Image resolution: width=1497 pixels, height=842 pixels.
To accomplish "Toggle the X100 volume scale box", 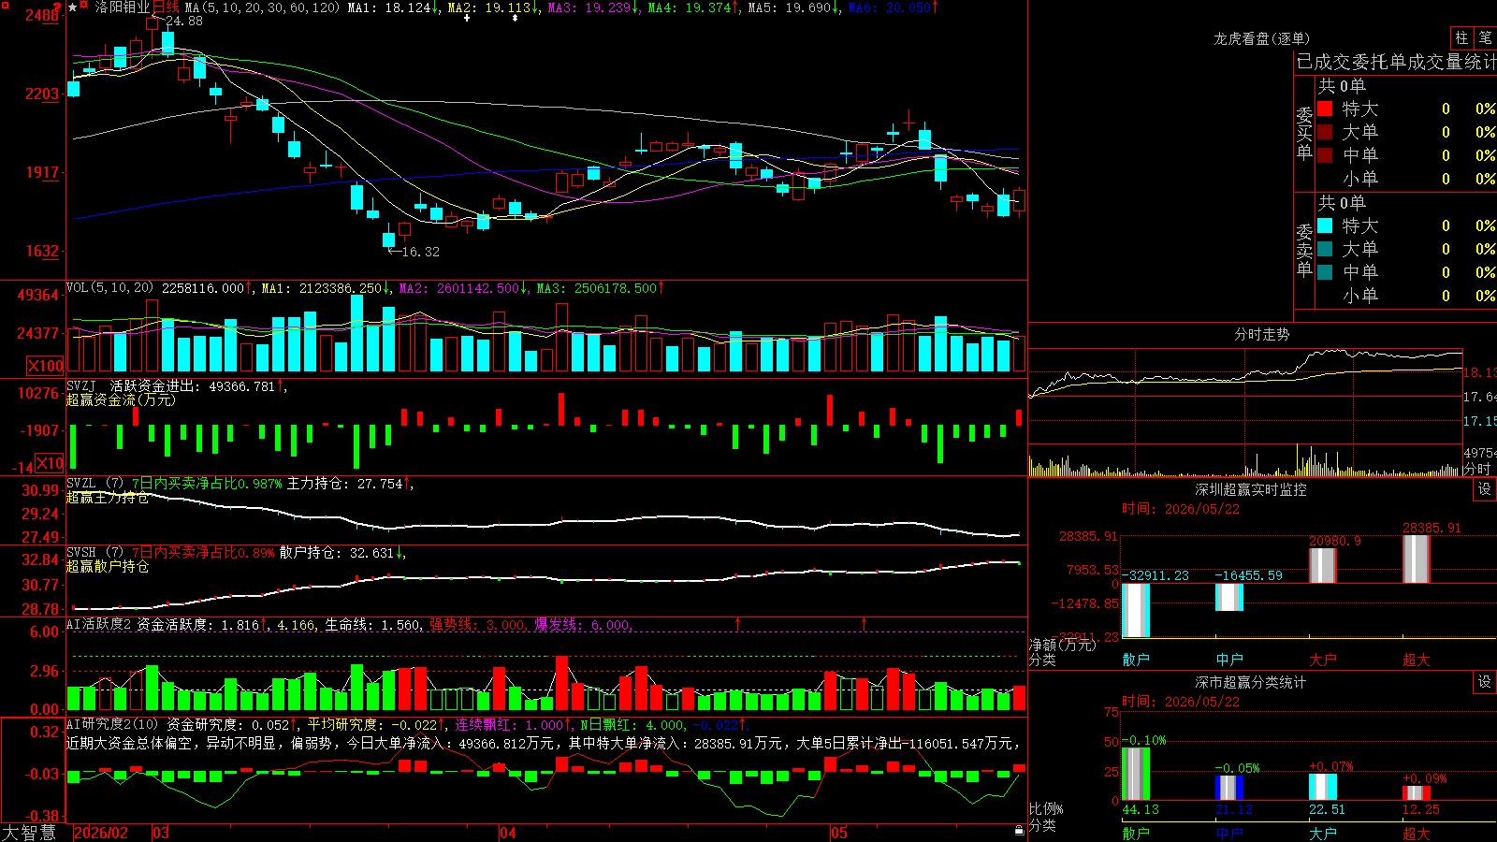I will coord(45,366).
